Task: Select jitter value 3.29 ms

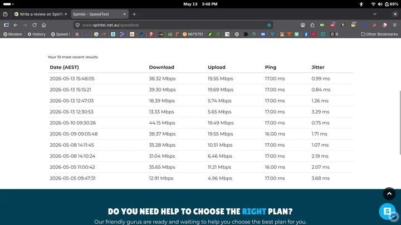Action: click(x=320, y=112)
